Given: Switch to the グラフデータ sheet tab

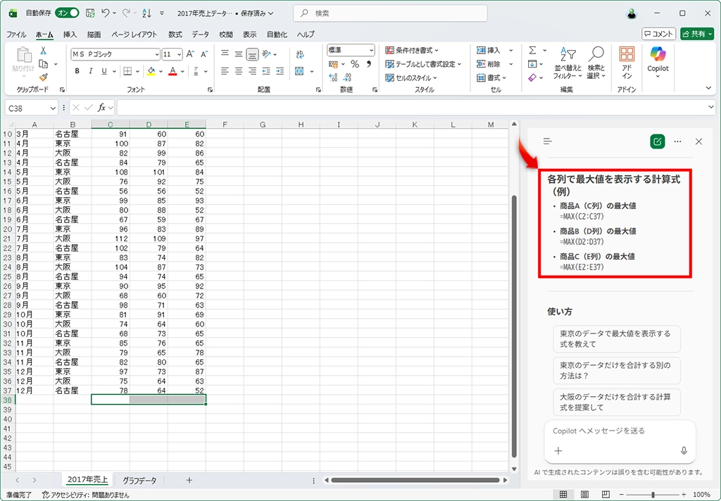Looking at the screenshot, I should (x=139, y=480).
